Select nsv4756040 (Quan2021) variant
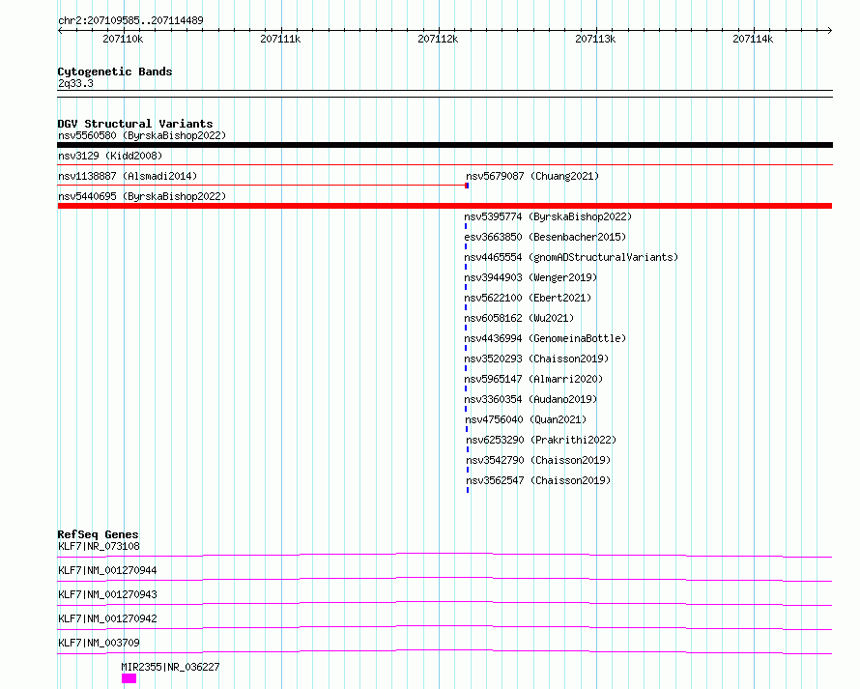This screenshot has height=689, width=860. [x=526, y=419]
